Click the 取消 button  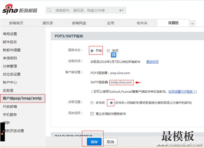pyautogui.click(x=110, y=142)
